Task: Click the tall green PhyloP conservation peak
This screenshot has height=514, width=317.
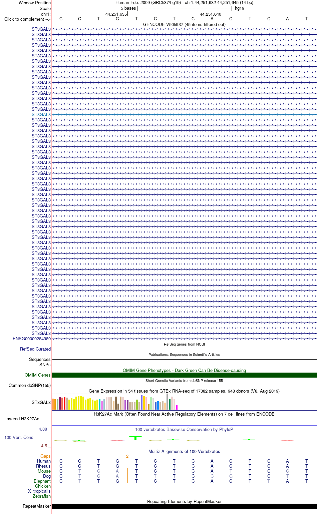Action: click(x=135, y=438)
